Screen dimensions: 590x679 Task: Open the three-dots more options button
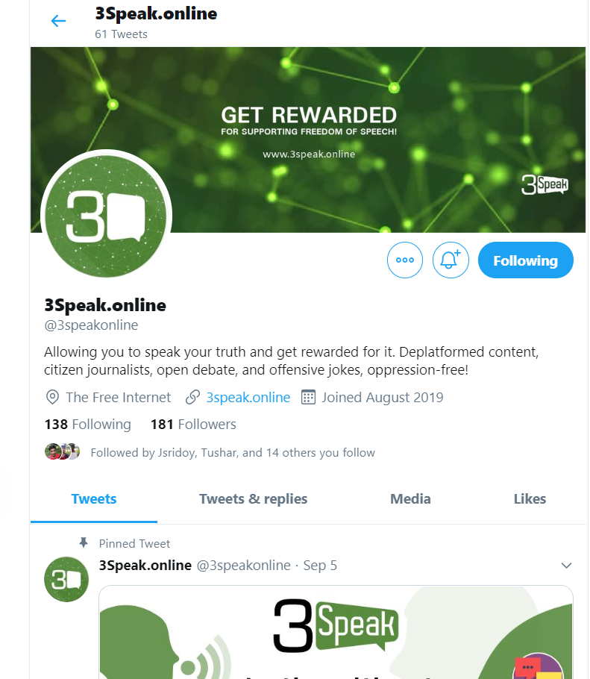coord(405,260)
